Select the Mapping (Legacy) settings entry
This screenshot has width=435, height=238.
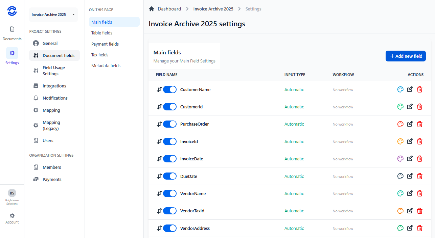coord(51,125)
